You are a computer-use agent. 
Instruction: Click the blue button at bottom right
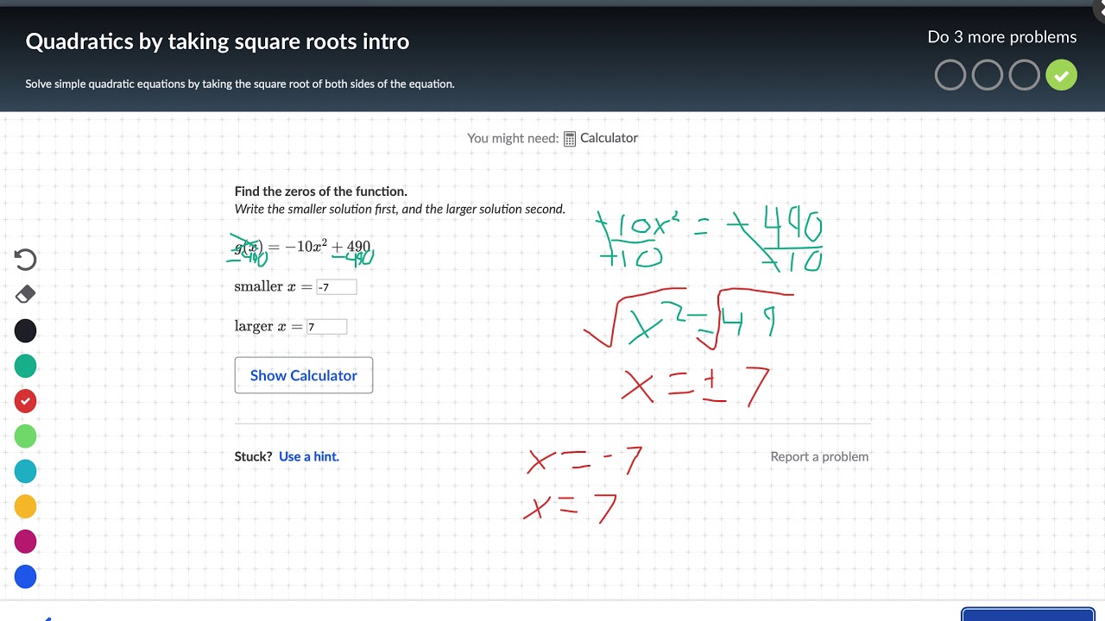[x=1028, y=614]
